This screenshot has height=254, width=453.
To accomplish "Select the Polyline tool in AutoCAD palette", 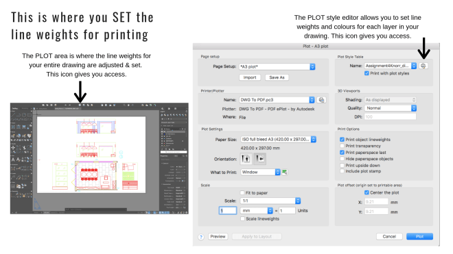I will 19,115.
